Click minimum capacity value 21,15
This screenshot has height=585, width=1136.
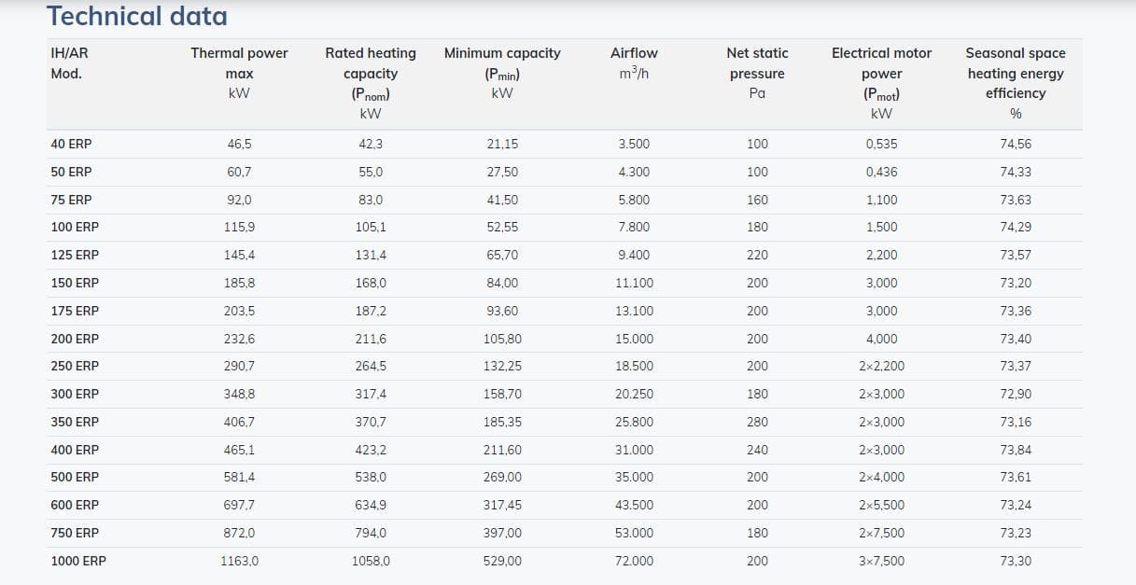pos(502,145)
